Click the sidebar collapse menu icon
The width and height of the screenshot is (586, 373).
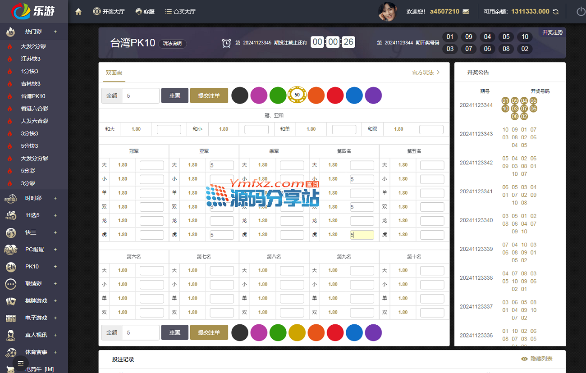(x=21, y=363)
